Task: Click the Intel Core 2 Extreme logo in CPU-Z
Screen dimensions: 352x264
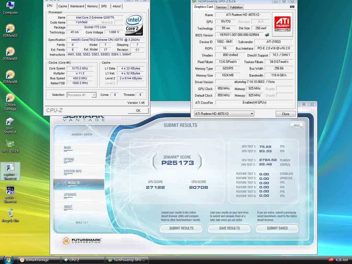Action: [134, 25]
